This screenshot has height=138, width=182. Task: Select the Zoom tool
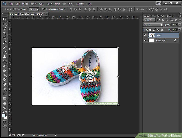[x=5, y=108]
